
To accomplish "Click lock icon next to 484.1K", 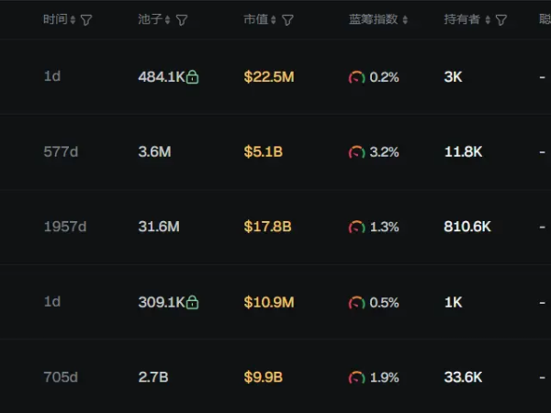I will click(x=192, y=77).
